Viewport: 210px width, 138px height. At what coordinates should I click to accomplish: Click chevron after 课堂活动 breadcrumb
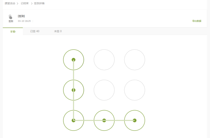[x=18, y=3]
